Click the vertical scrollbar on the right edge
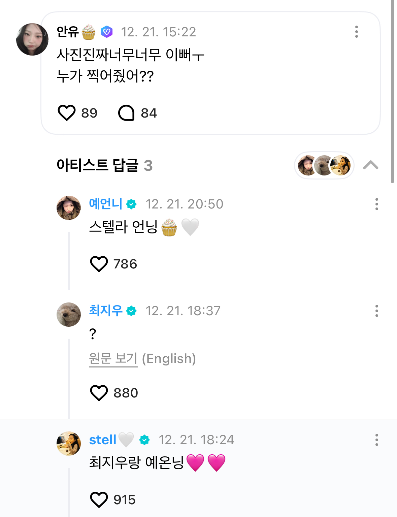Viewport: 397px width, 517px height. [x=392, y=91]
